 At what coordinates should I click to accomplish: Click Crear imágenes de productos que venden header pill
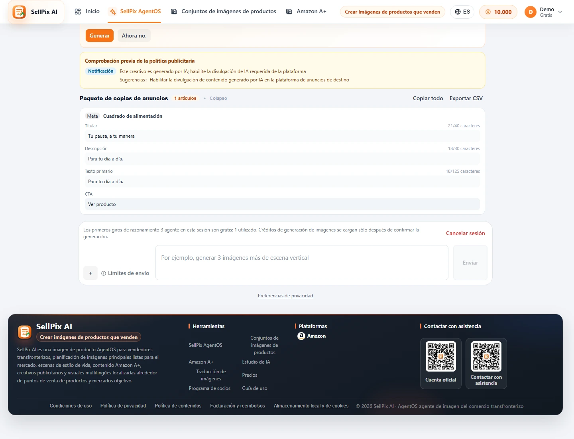point(393,12)
